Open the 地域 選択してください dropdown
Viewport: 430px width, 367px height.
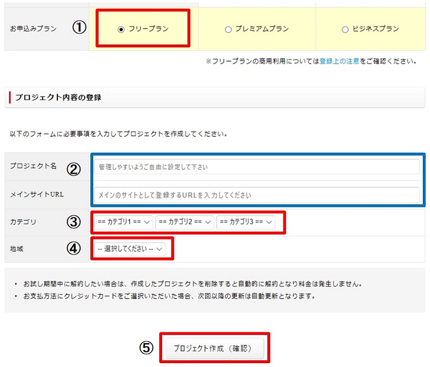coord(130,249)
